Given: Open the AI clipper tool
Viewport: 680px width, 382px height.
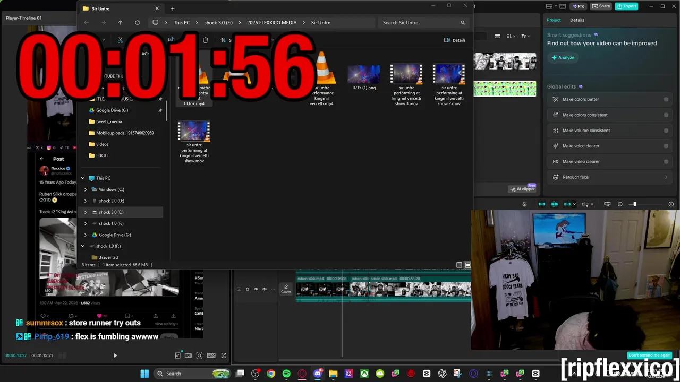Looking at the screenshot, I should [x=523, y=189].
